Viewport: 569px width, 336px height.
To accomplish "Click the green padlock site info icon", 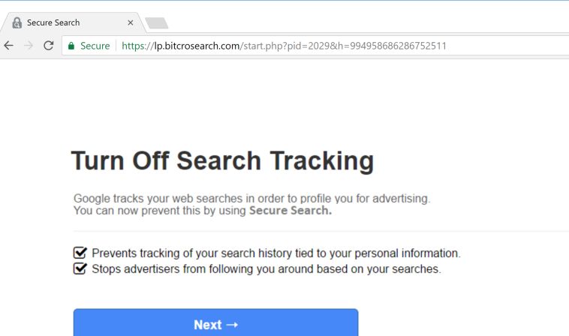I will [71, 46].
